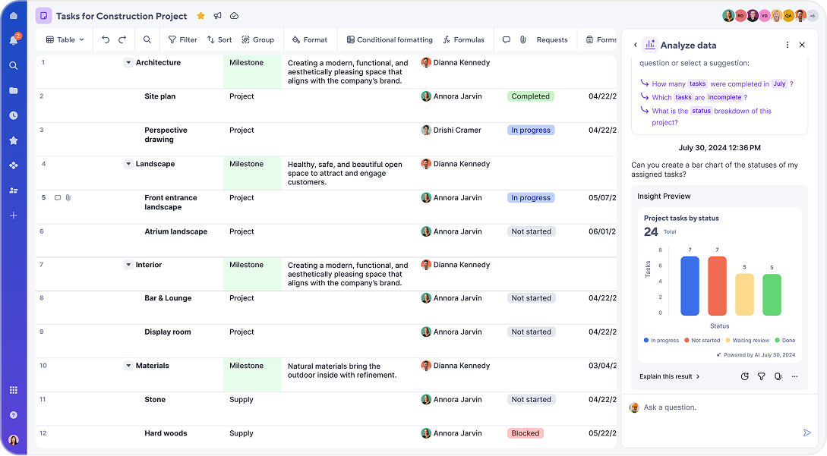
Task: Collapse the Materials milestone rows
Action: pos(128,365)
